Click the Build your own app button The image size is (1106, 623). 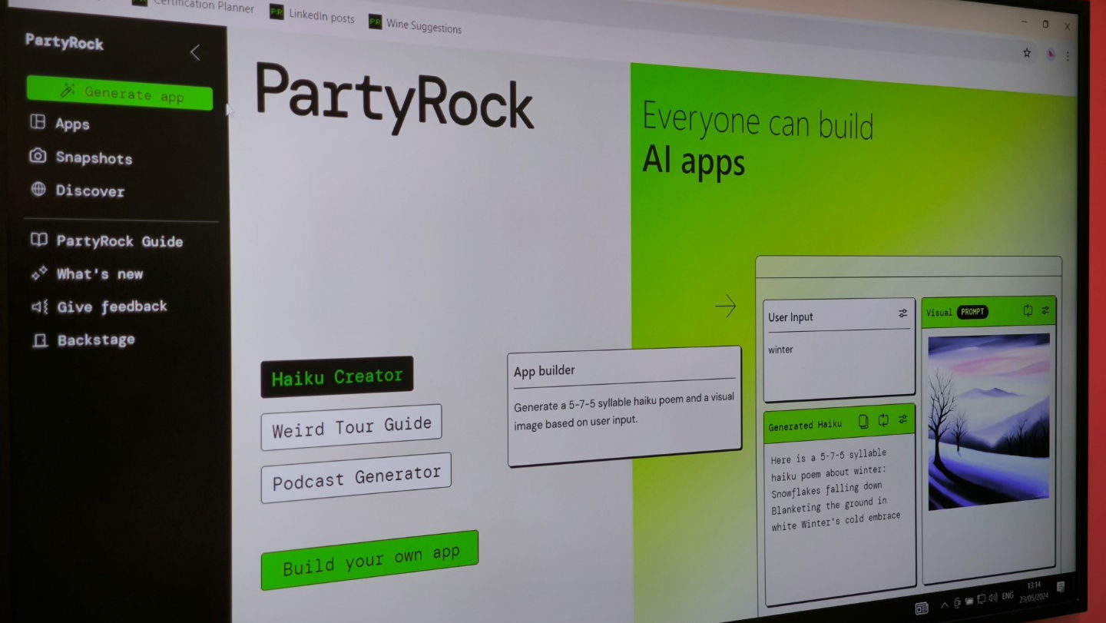[369, 560]
